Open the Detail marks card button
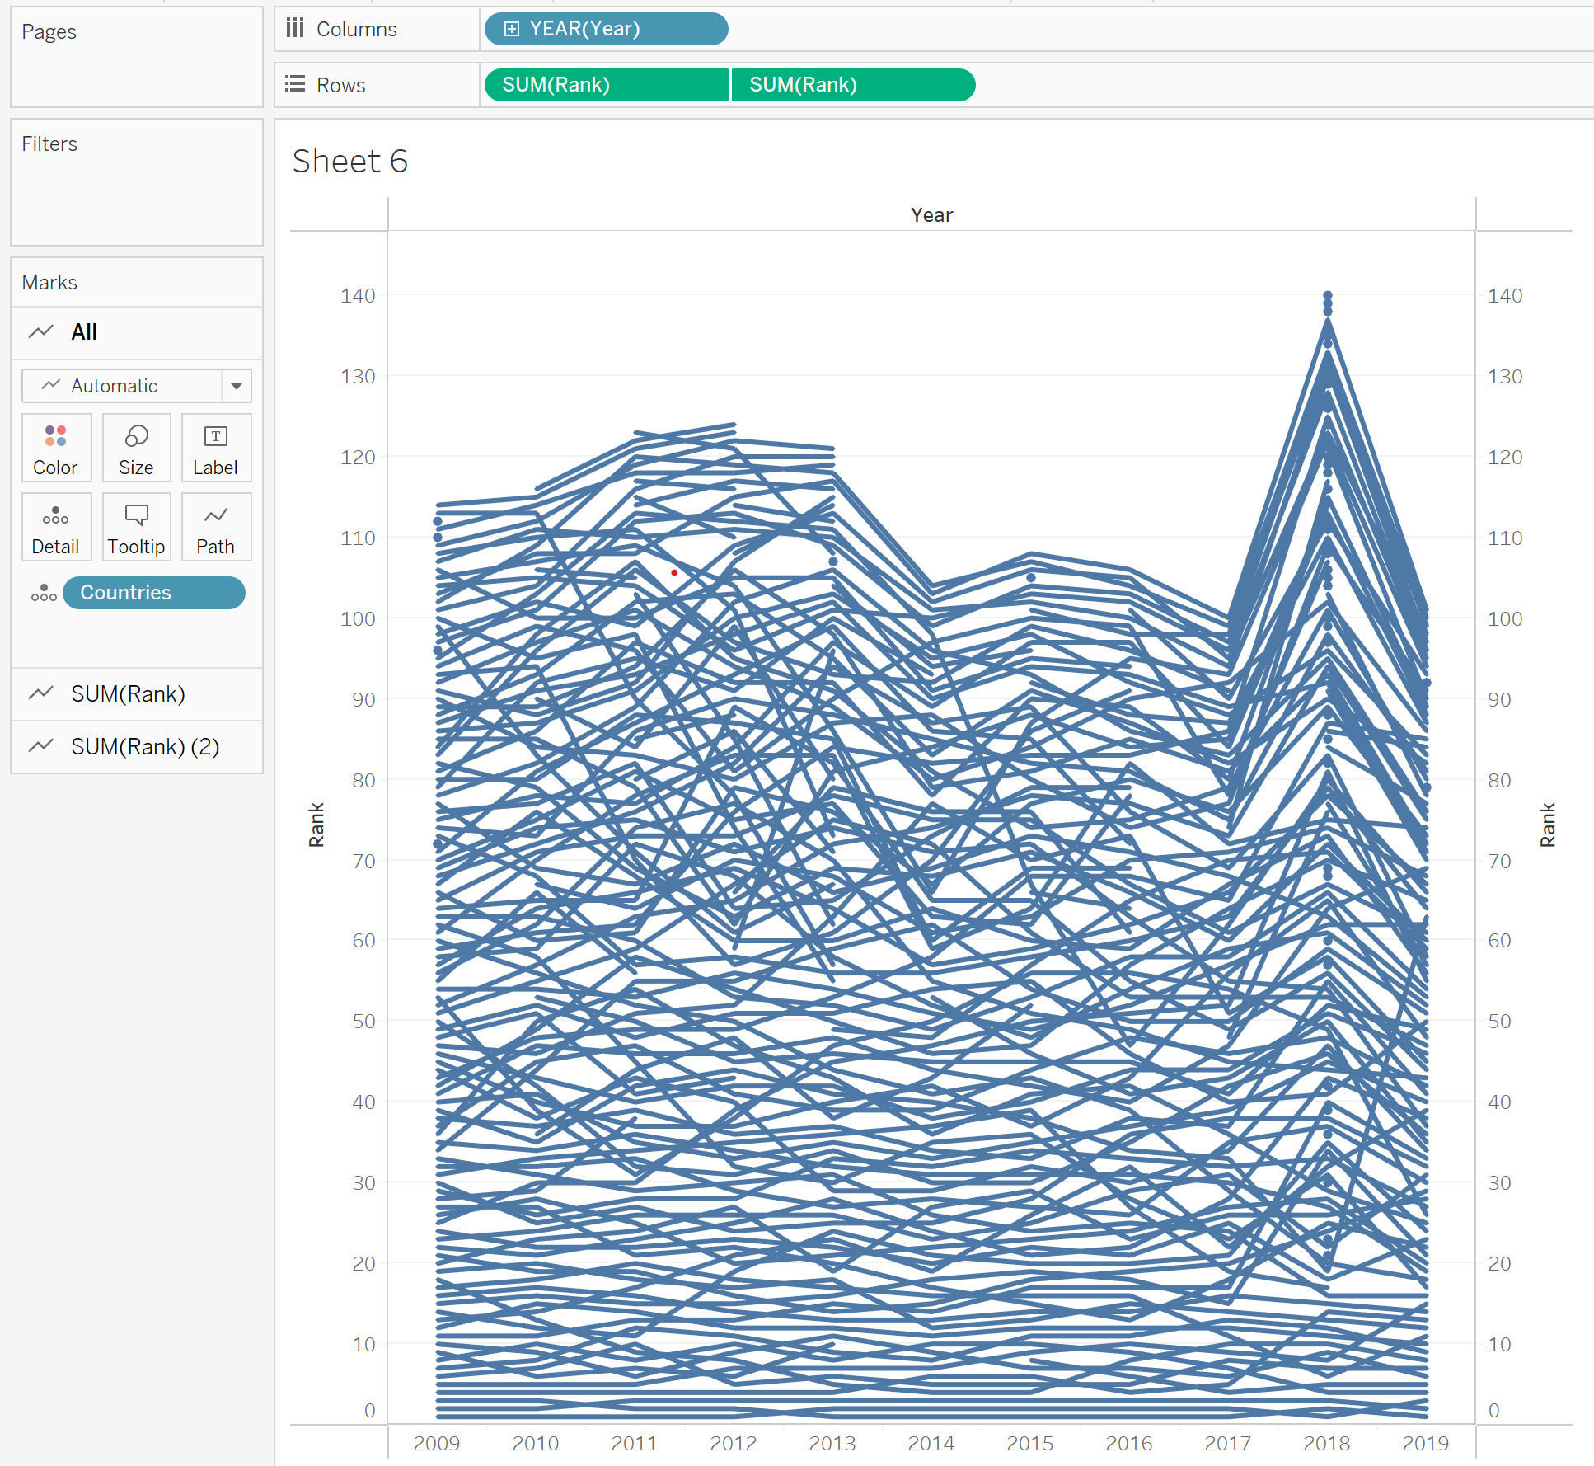 [55, 528]
